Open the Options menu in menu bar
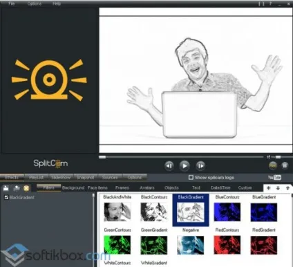Viewport: 293px width, 267px height. (35, 3)
